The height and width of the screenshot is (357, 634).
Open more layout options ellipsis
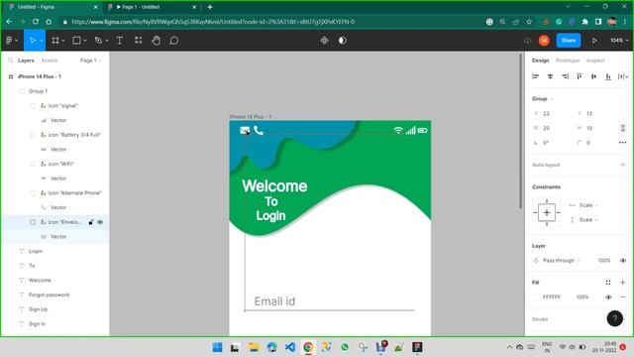coord(623,143)
